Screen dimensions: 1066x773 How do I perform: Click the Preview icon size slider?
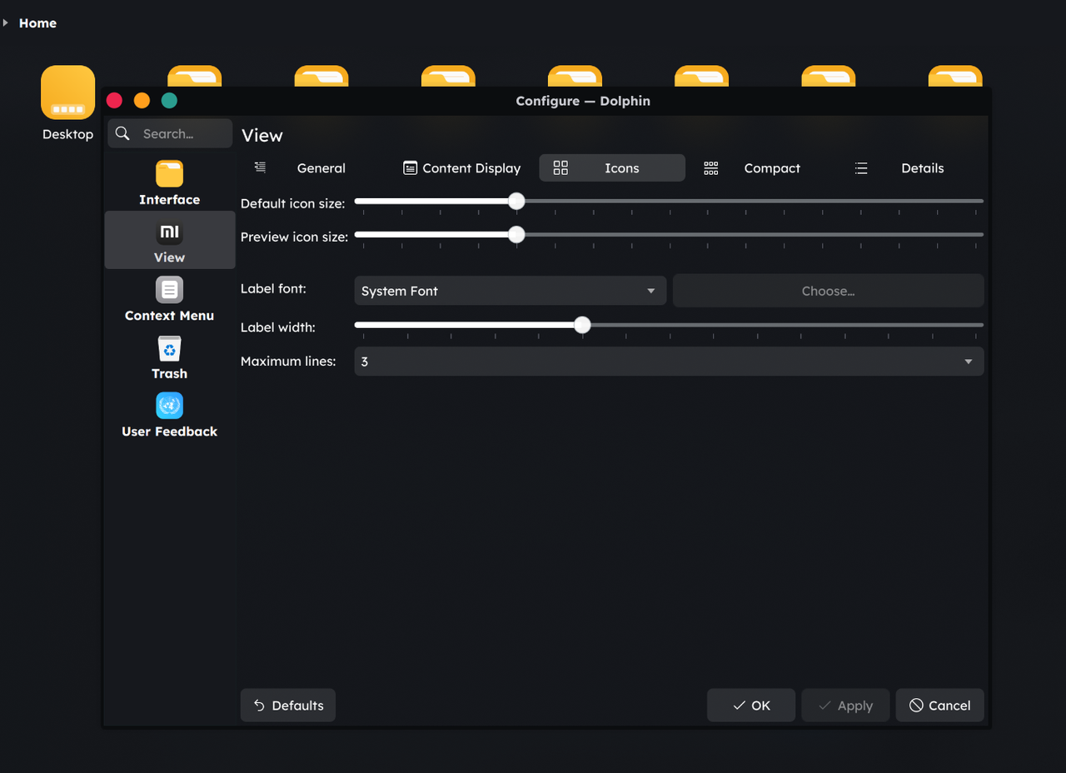[x=669, y=235]
